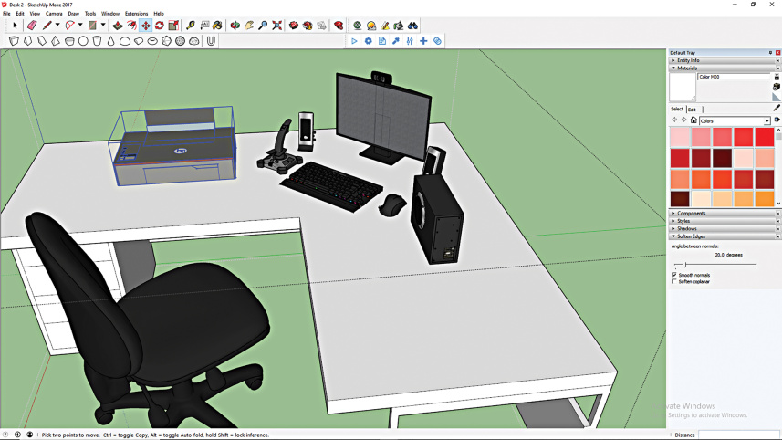Open the Extensions menu
The width and height of the screenshot is (782, 440).
click(136, 14)
